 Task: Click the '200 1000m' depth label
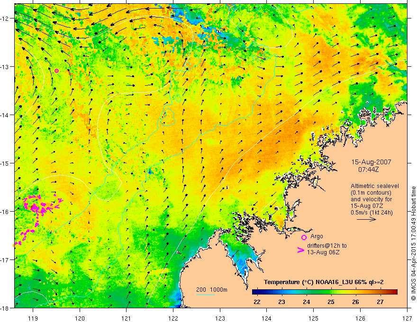click(x=212, y=290)
